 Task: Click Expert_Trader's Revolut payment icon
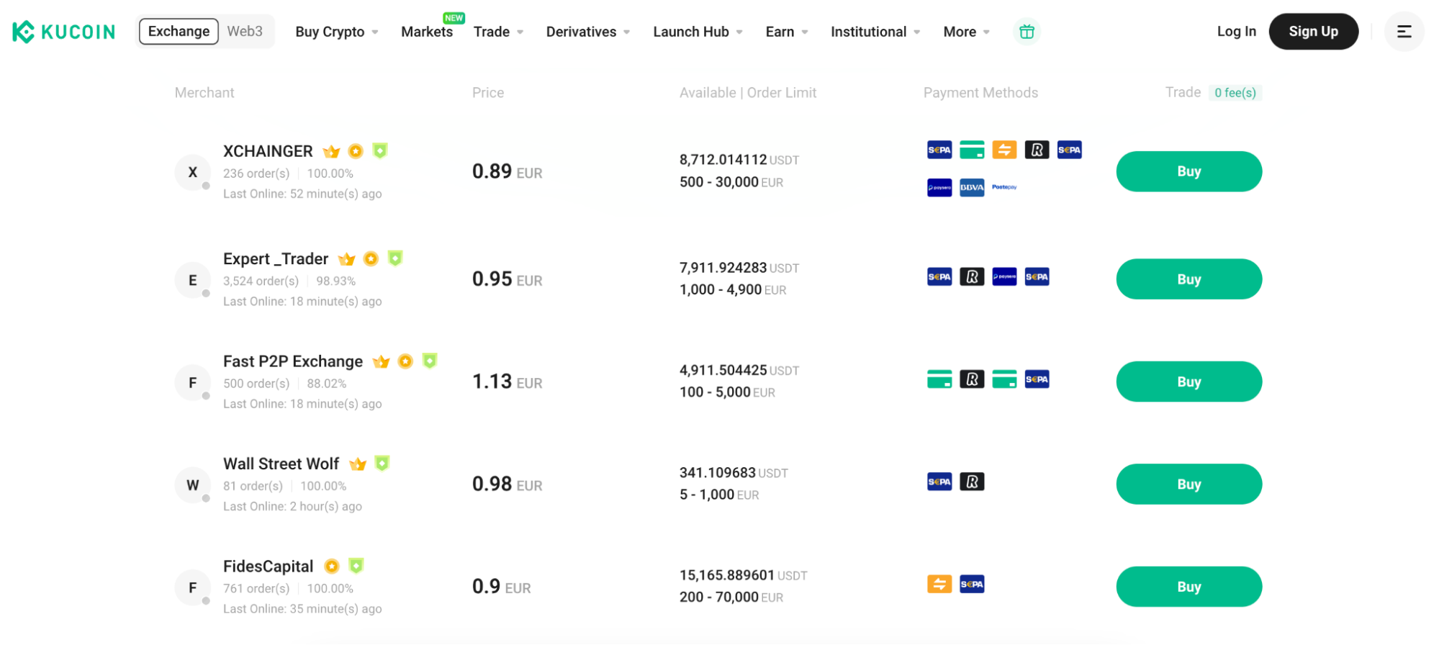(972, 276)
